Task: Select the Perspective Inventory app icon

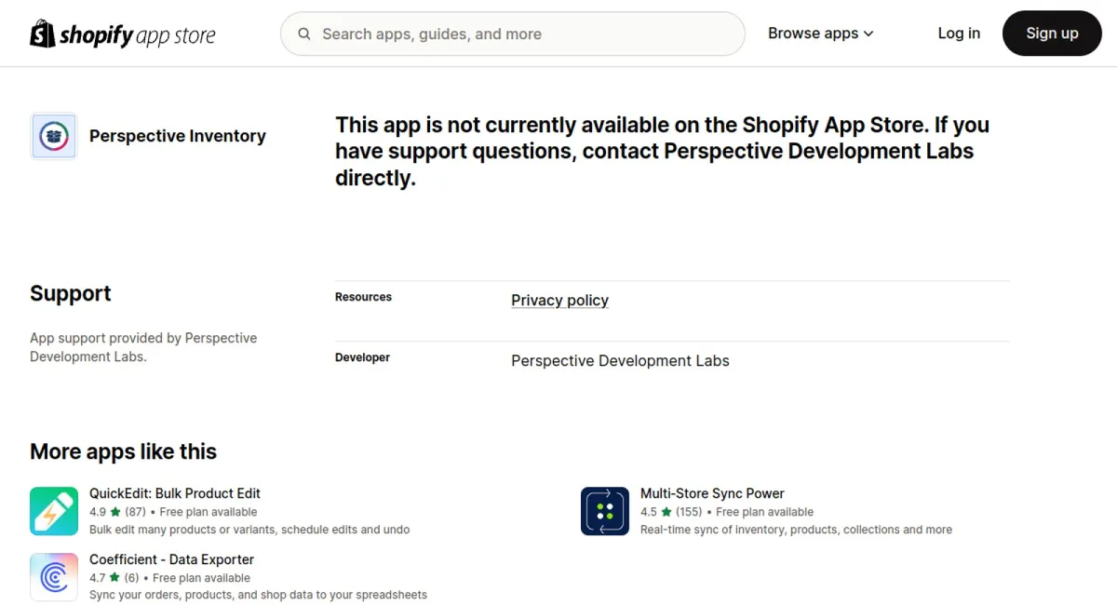Action: pyautogui.click(x=54, y=137)
